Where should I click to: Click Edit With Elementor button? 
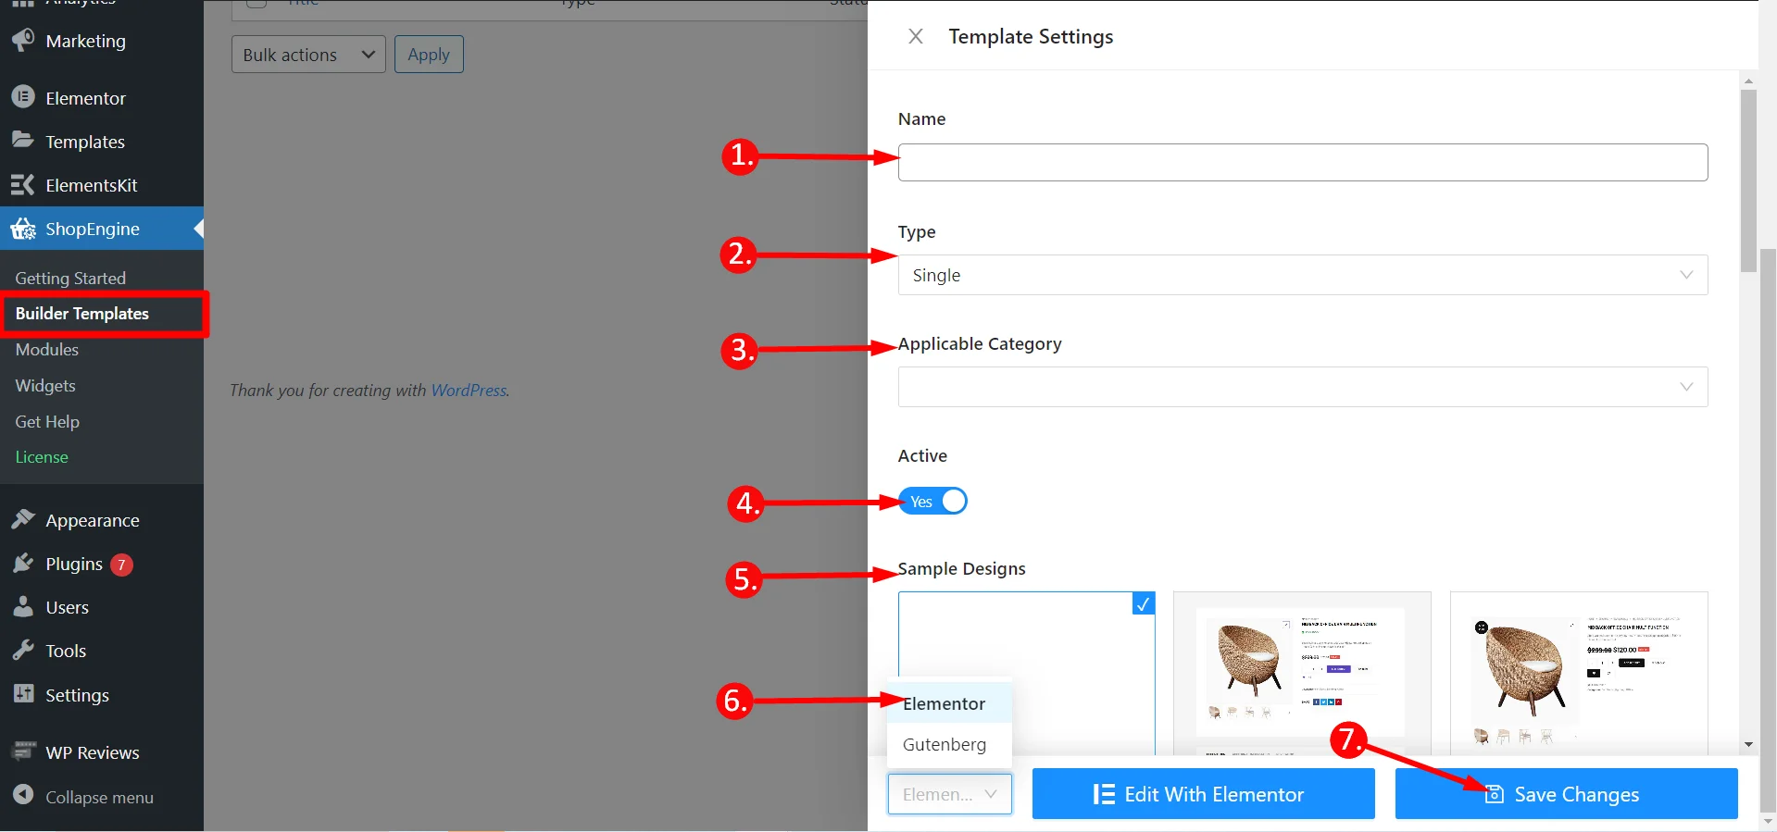[1204, 794]
